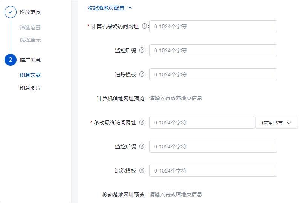This screenshot has height=203, width=302.
Task: Click the step 2 推广创意 circle icon
Action: point(11,59)
